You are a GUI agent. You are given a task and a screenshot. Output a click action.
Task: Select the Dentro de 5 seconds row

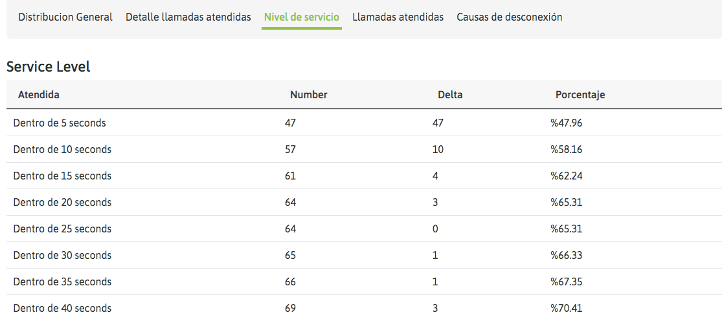point(60,123)
